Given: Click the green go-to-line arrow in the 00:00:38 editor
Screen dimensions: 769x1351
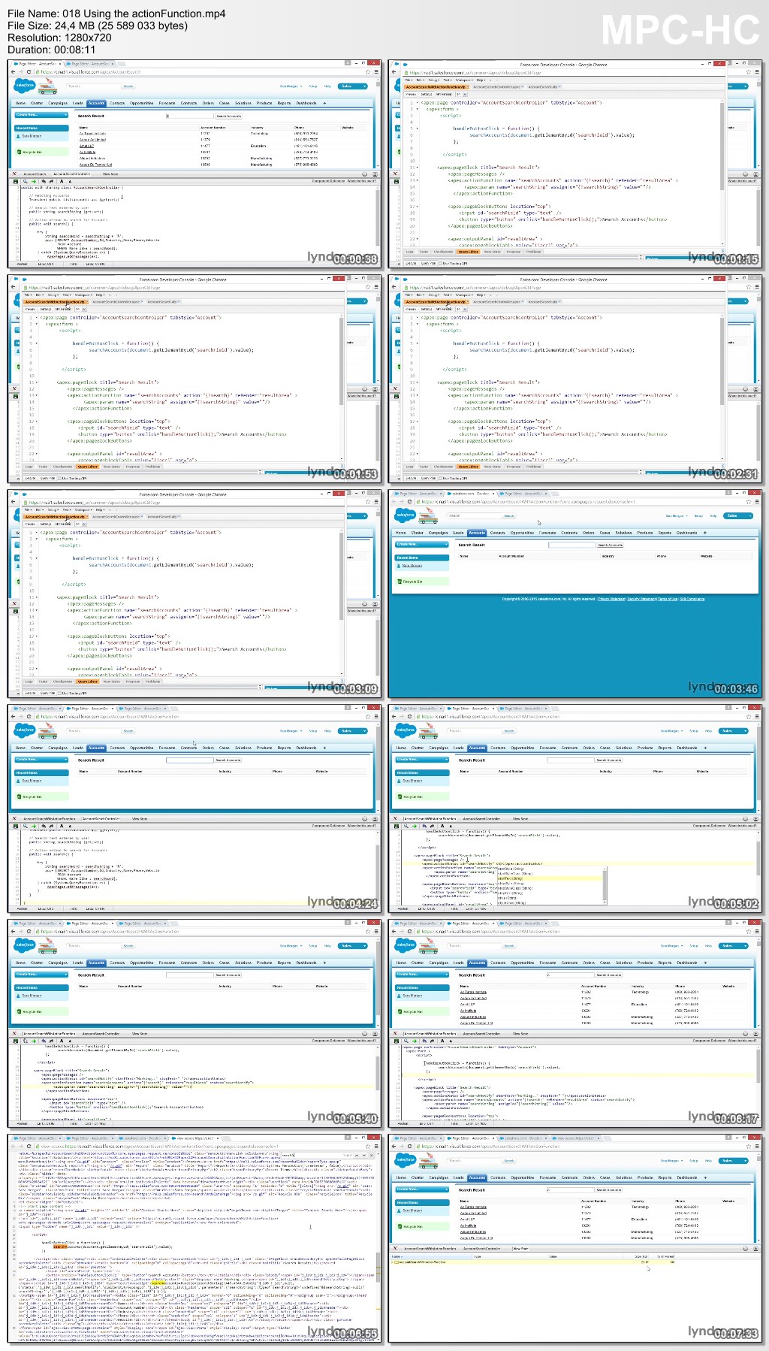Looking at the screenshot, I should 34,181.
